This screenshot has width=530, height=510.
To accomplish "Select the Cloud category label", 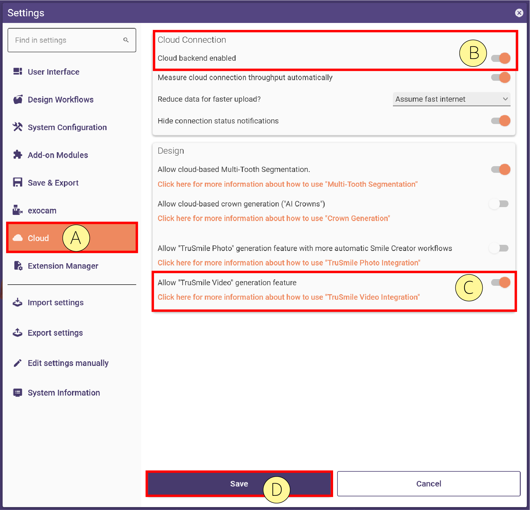I will pos(38,238).
